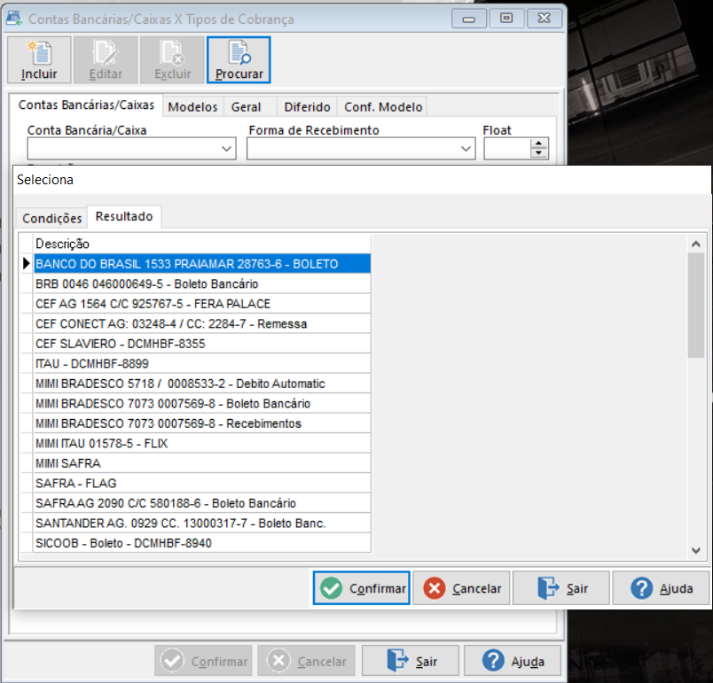Click the application icon in title bar
This screenshot has width=713, height=683.
13,19
